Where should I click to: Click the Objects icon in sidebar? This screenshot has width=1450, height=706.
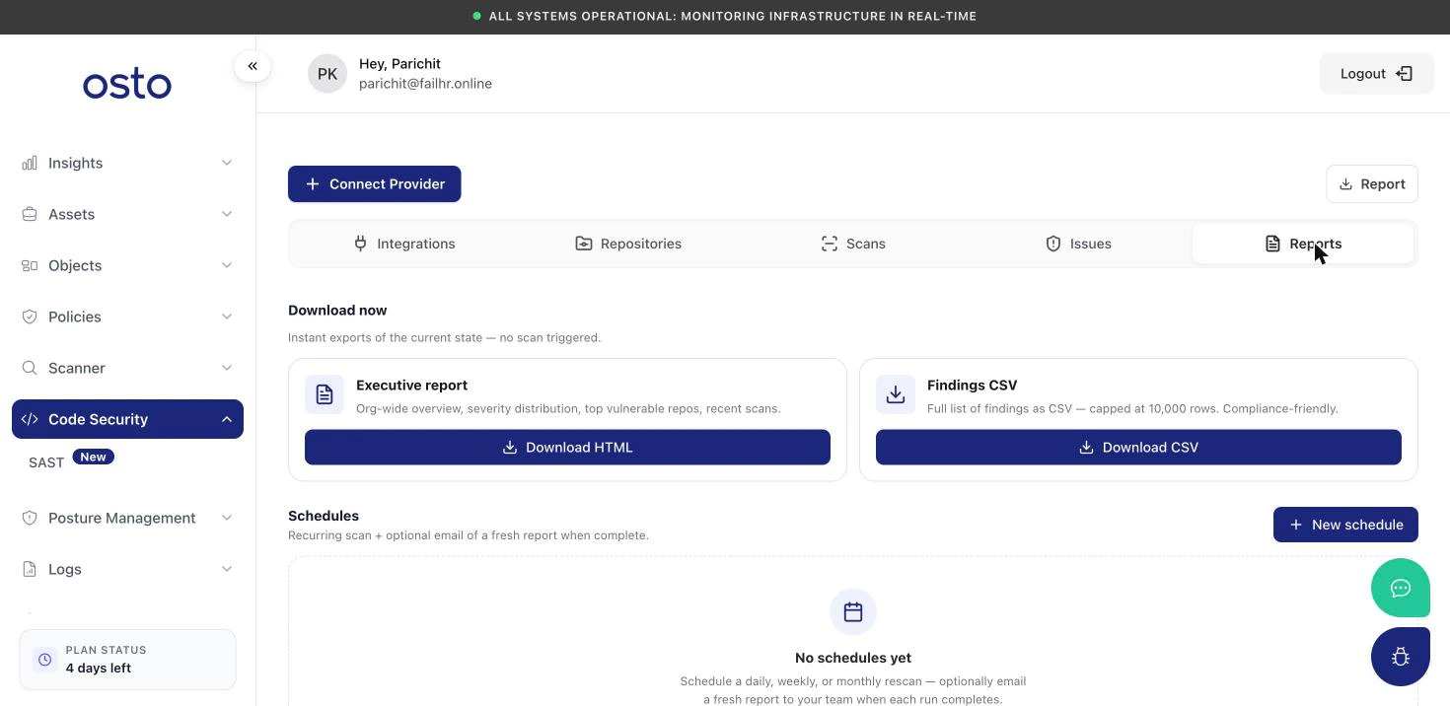(30, 265)
